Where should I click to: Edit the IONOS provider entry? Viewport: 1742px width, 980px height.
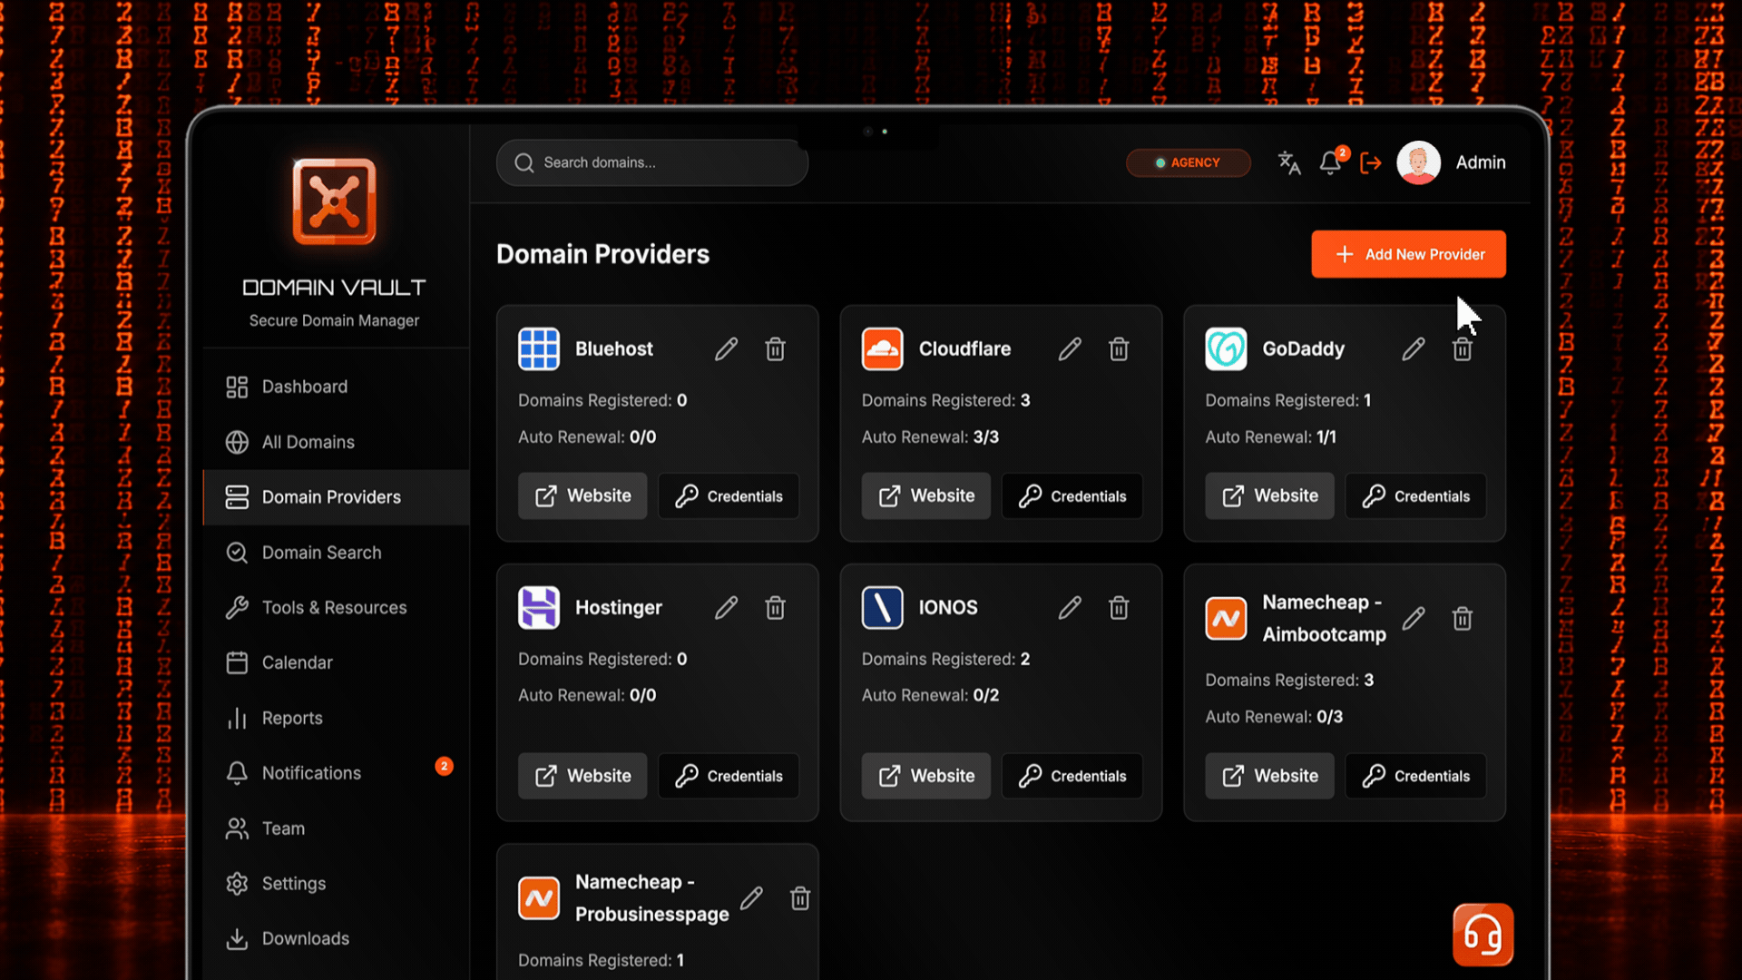1070,608
